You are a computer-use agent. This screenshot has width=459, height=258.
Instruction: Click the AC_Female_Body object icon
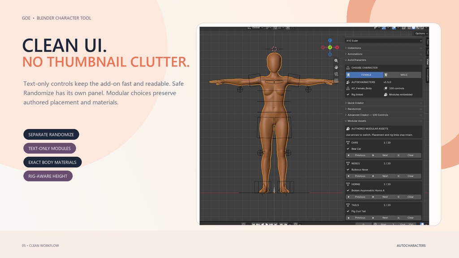pyautogui.click(x=348, y=88)
